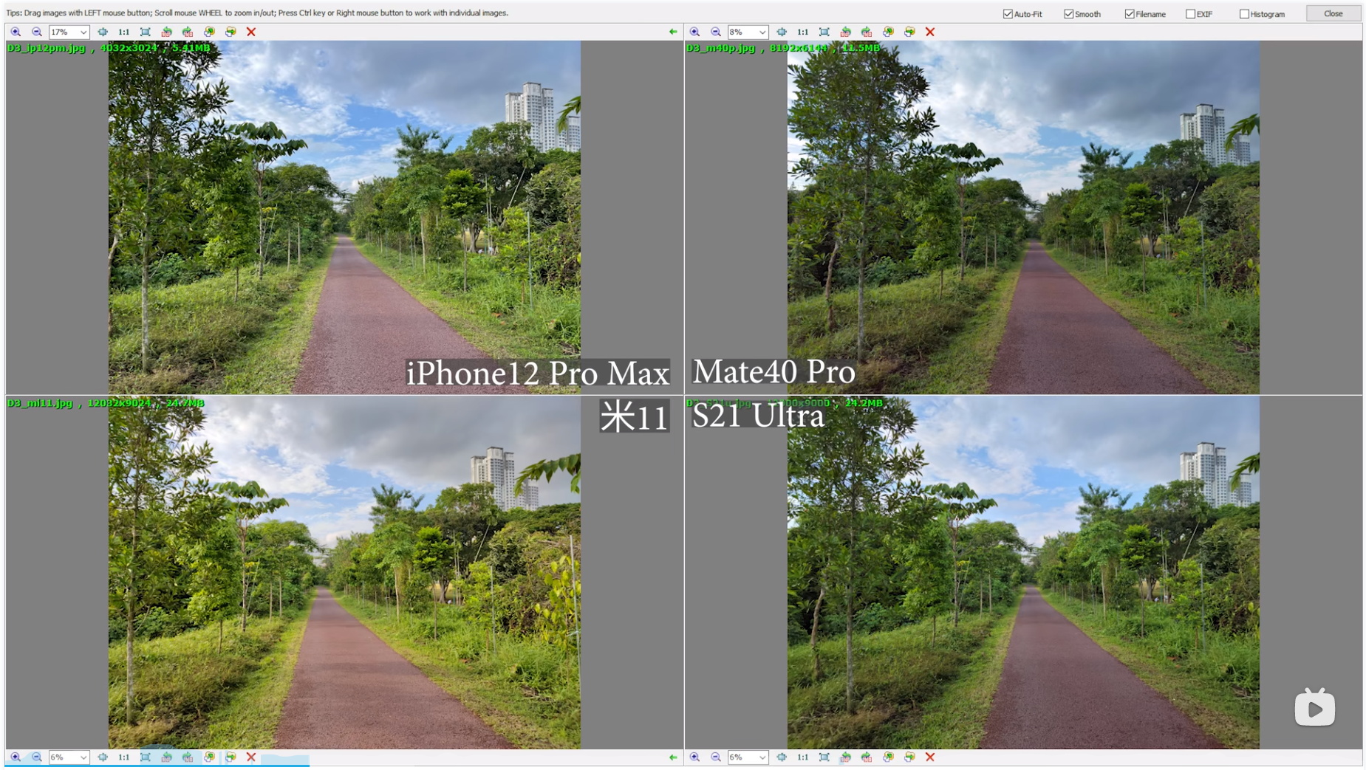Image resolution: width=1366 pixels, height=770 pixels.
Task: Set D3_m40p.jpg to 1:1 actual size
Action: (803, 32)
